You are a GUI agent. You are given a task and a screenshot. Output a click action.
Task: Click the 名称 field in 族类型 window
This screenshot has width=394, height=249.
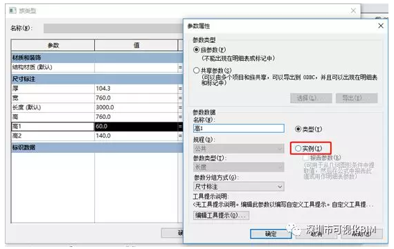pos(113,28)
